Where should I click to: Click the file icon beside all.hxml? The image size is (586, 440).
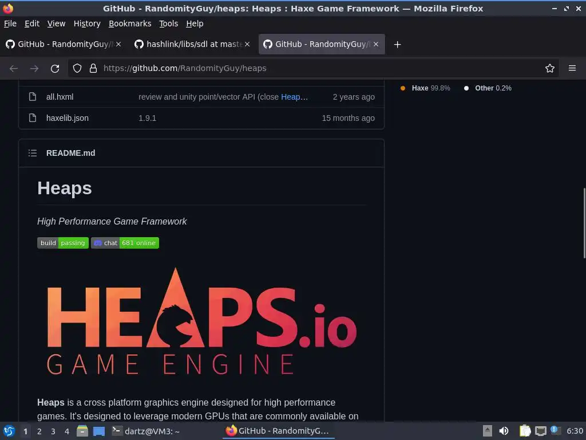click(33, 96)
